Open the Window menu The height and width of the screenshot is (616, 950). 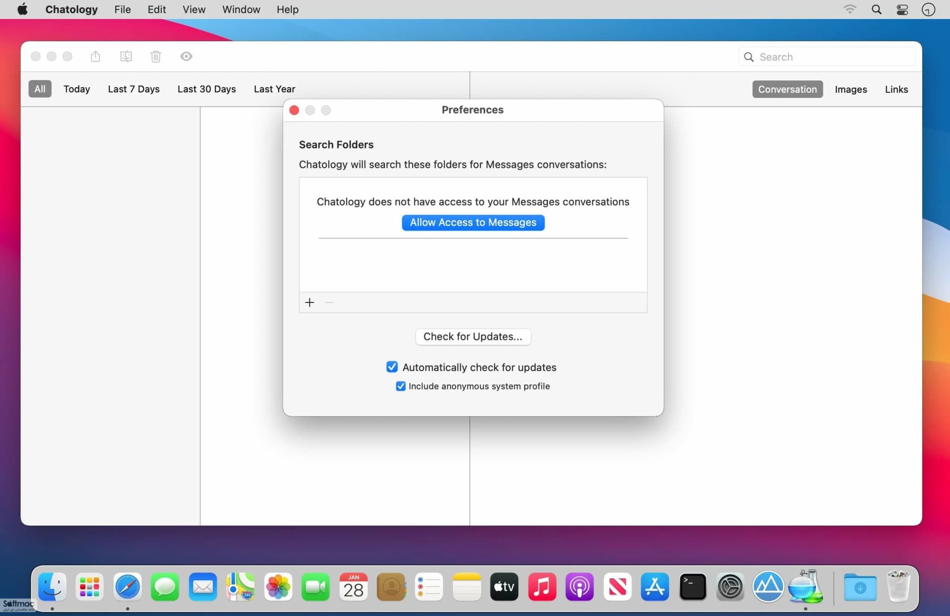tap(241, 9)
